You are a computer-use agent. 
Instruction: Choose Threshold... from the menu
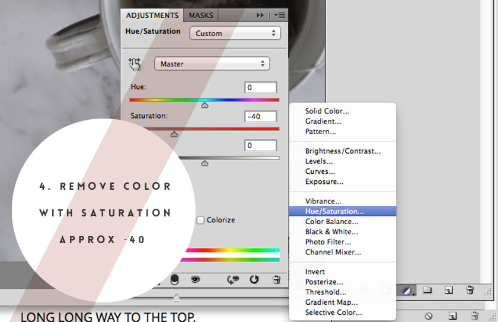tap(343, 292)
